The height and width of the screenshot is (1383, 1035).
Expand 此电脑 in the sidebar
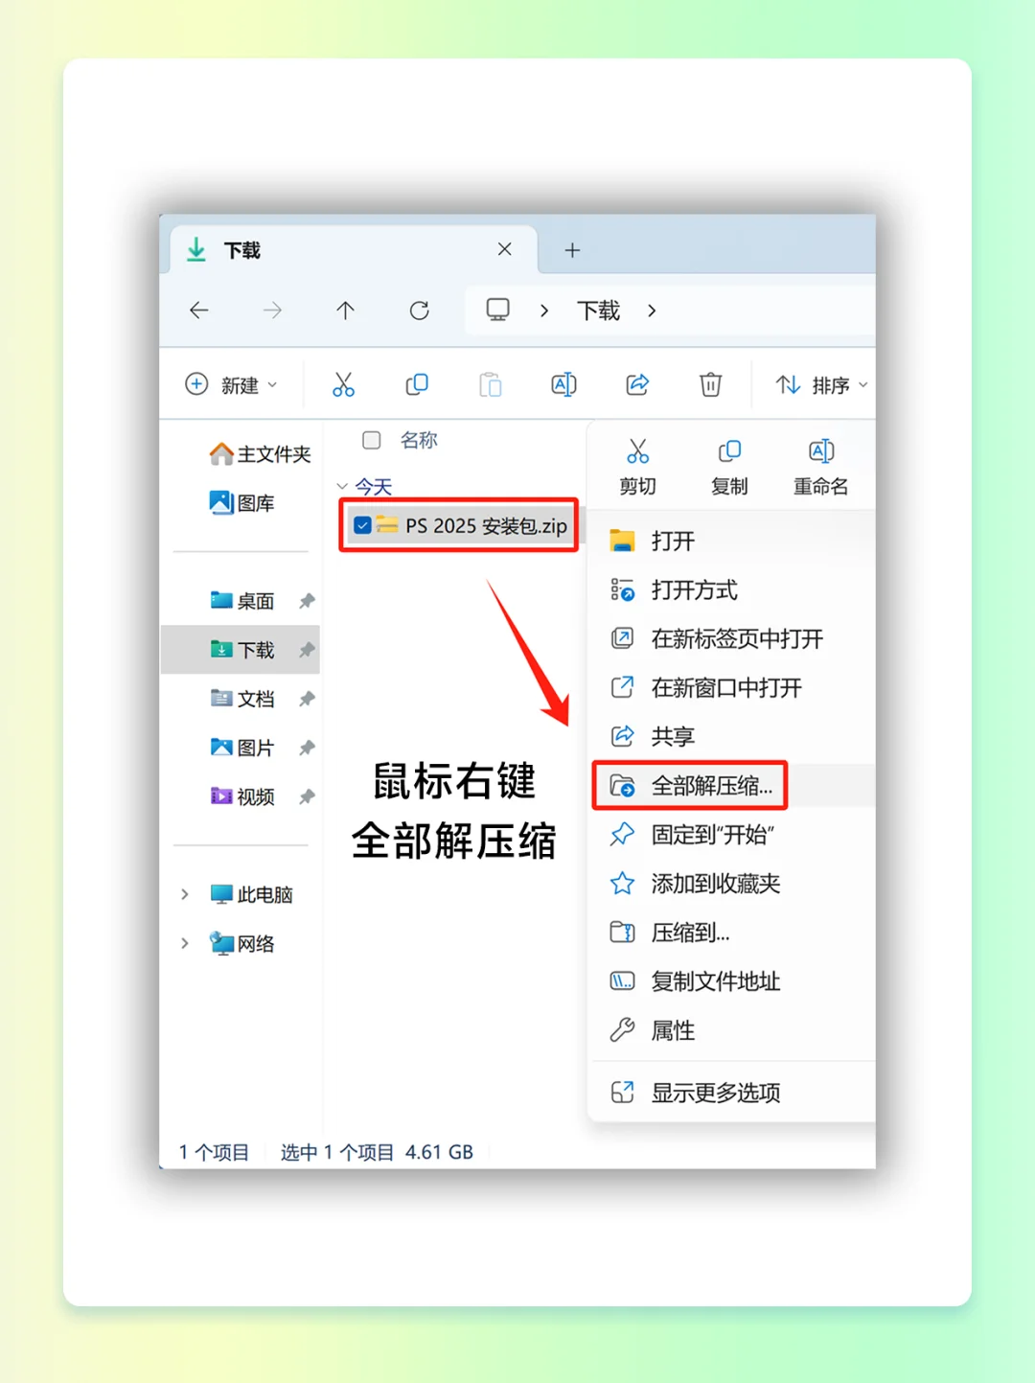coord(185,894)
